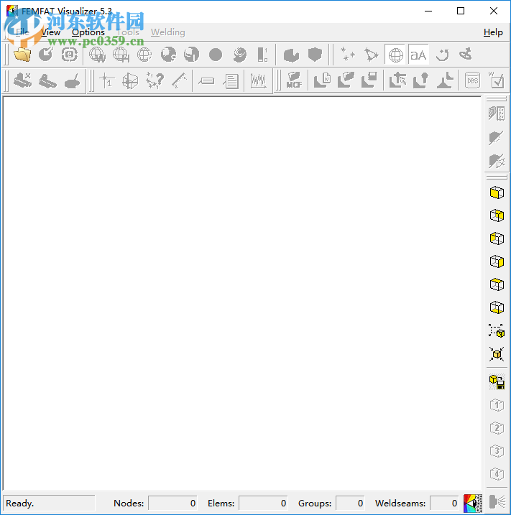Click the shaded globe with hidden-lines icon
The width and height of the screenshot is (511, 515).
click(192, 55)
